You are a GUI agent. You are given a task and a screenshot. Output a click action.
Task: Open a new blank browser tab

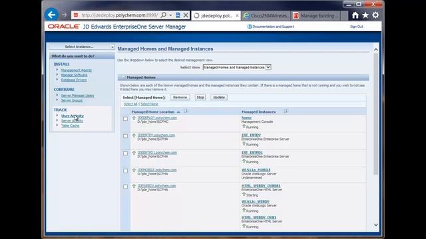(x=344, y=16)
